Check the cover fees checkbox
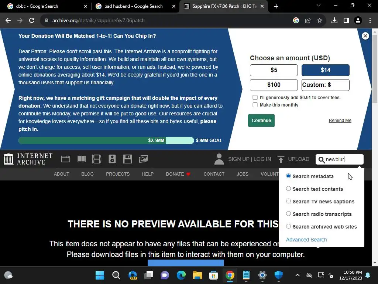This screenshot has width=378, height=284. [x=255, y=98]
